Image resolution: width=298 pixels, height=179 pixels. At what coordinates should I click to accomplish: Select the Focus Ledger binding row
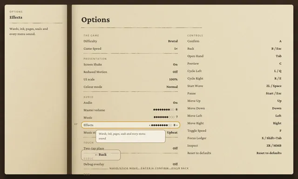pyautogui.click(x=234, y=138)
